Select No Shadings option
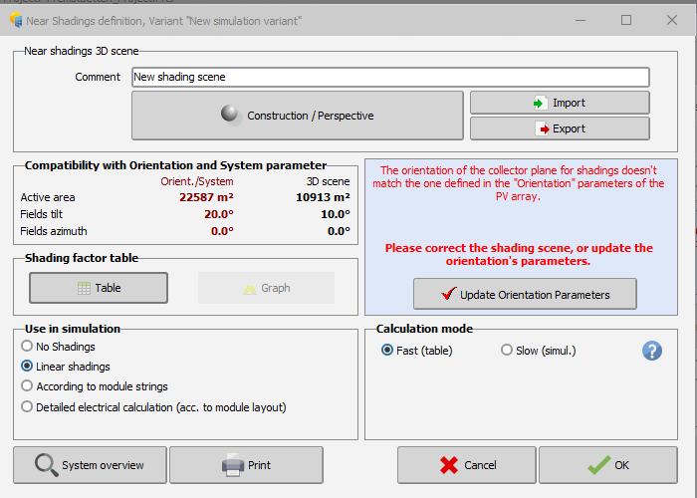 58,347
